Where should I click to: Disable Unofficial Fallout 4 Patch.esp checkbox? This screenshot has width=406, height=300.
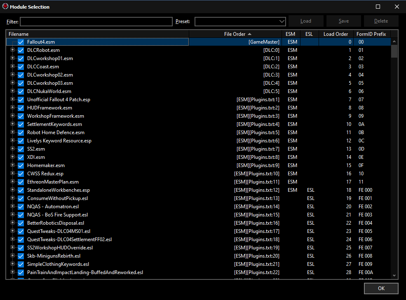tap(21, 100)
